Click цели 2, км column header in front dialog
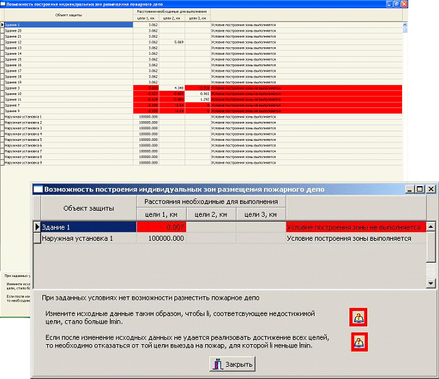This screenshot has width=439, height=379. pyautogui.click(x=211, y=214)
